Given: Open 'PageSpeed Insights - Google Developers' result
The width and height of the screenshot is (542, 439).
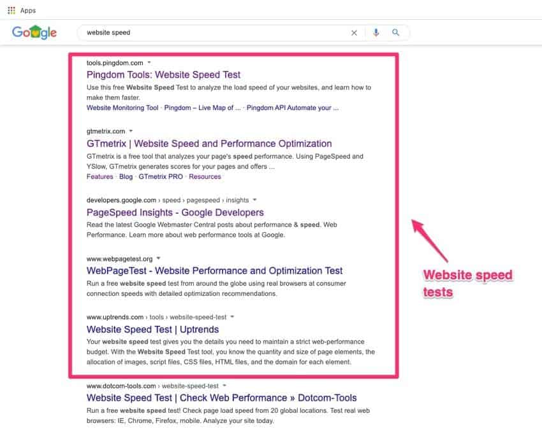Looking at the screenshot, I should click(x=175, y=213).
